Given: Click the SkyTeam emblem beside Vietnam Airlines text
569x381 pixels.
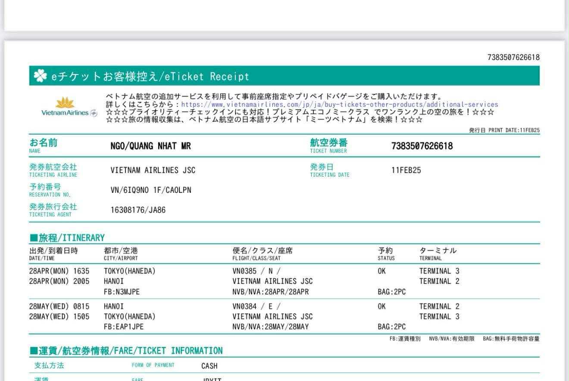Looking at the screenshot, I should click(94, 113).
